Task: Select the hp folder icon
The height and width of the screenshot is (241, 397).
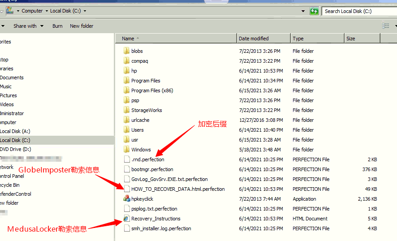Action: (127, 71)
